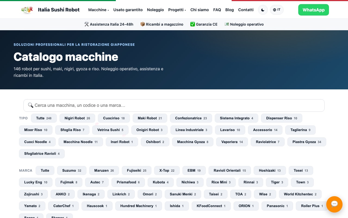This screenshot has width=348, height=218.
Task: Click the machine search field
Action: 174,105
